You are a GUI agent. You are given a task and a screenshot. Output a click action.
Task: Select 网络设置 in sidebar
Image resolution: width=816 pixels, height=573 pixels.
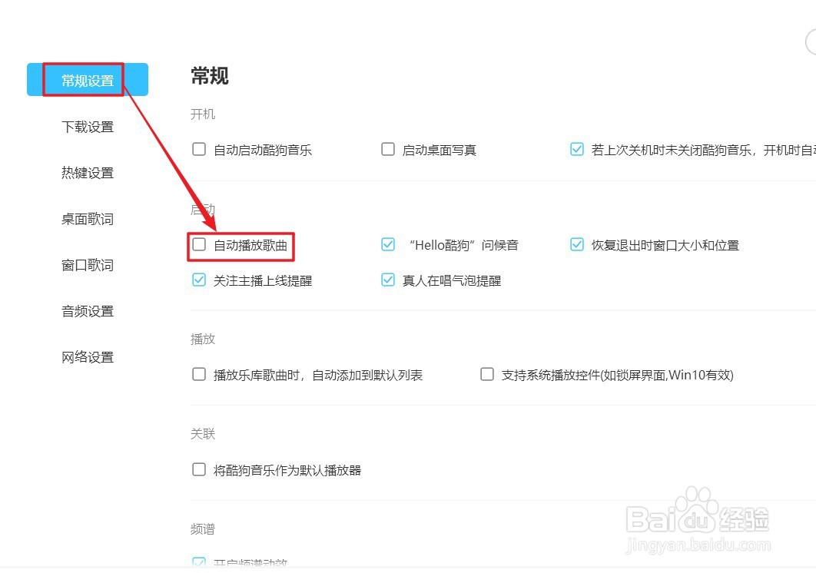(x=88, y=357)
